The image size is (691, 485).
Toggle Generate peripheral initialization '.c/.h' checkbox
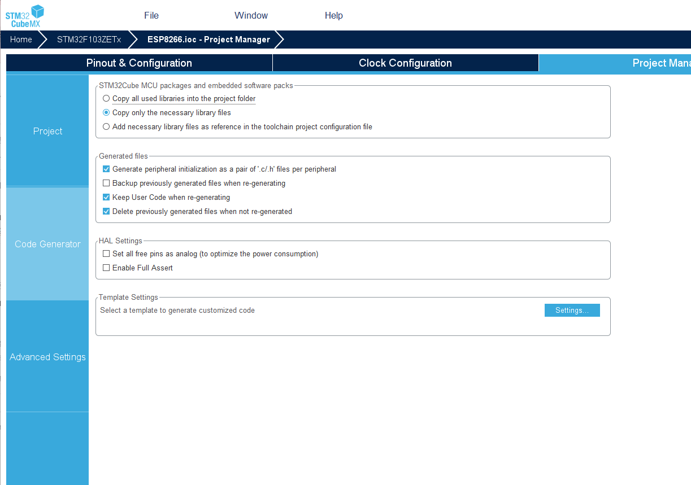pyautogui.click(x=106, y=169)
